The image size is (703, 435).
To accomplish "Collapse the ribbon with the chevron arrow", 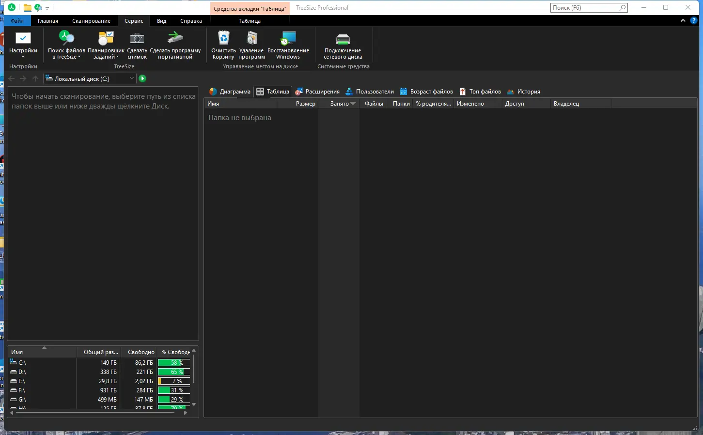I will point(683,21).
